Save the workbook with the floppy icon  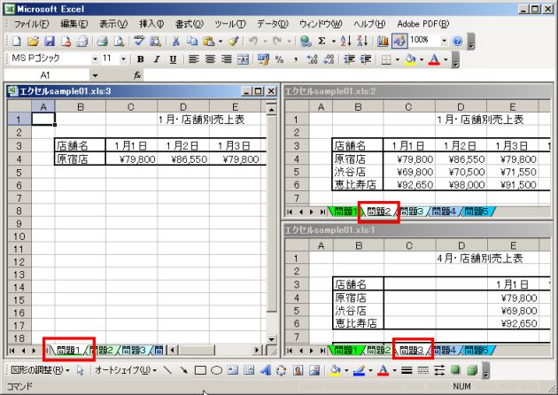pos(49,42)
